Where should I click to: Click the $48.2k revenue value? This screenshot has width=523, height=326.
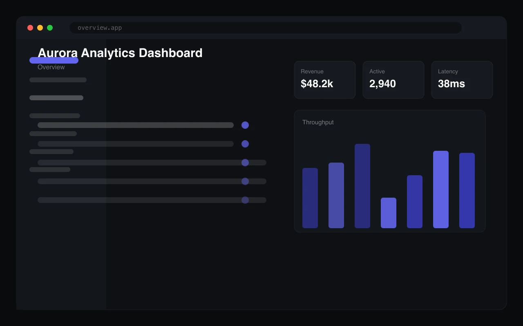(x=317, y=84)
